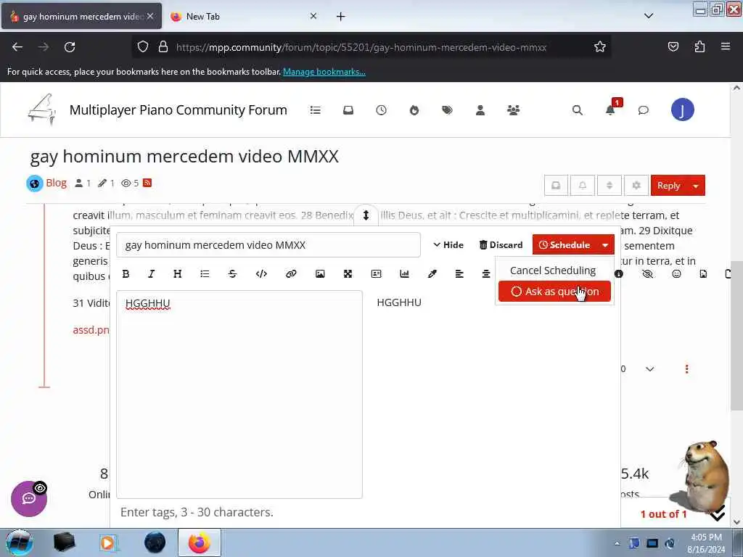Hide the composer with the Hide button

tap(448, 245)
